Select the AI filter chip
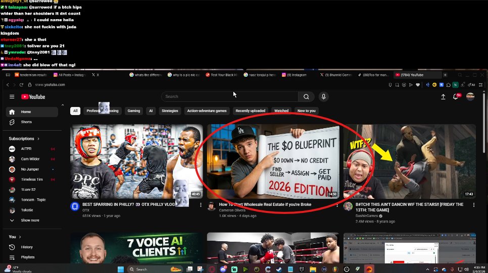 (151, 111)
